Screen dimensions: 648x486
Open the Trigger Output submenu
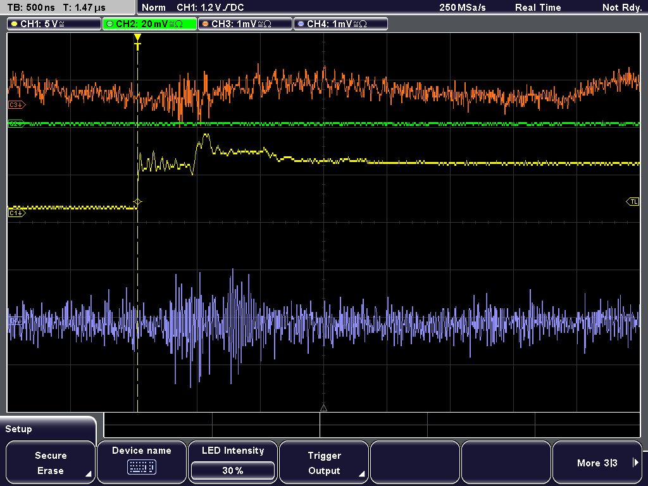pos(324,463)
